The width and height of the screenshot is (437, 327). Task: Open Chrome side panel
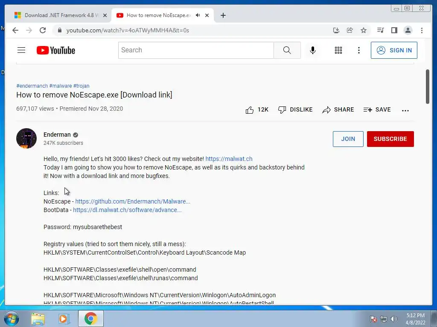tap(394, 30)
